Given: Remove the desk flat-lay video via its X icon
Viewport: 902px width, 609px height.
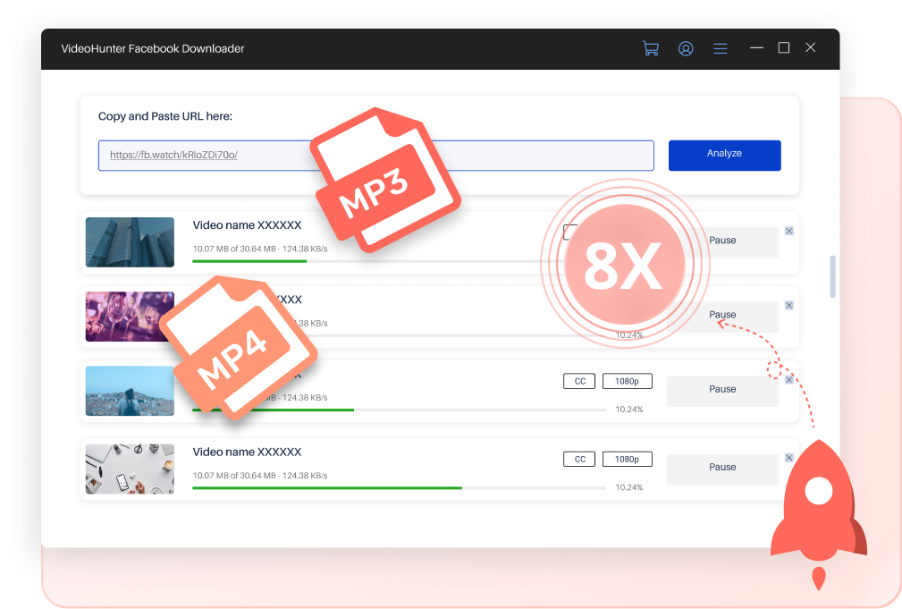Looking at the screenshot, I should click(x=789, y=458).
